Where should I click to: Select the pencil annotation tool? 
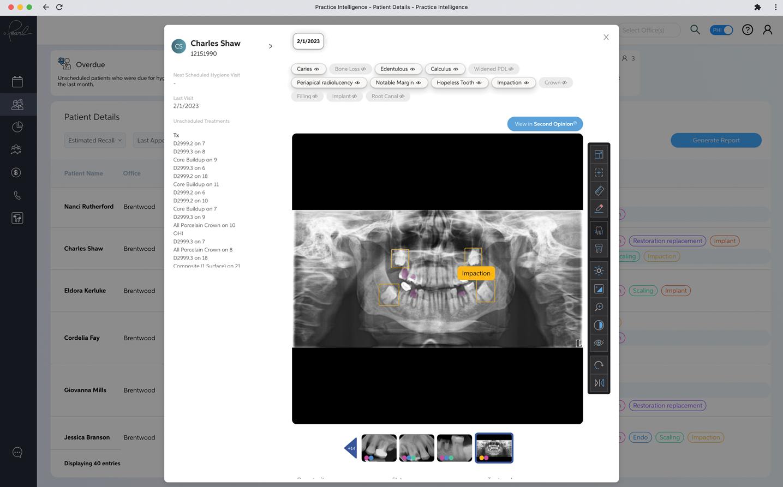(x=599, y=208)
